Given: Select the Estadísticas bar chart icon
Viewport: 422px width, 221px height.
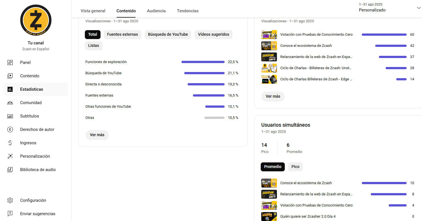Looking at the screenshot, I should tap(10, 89).
